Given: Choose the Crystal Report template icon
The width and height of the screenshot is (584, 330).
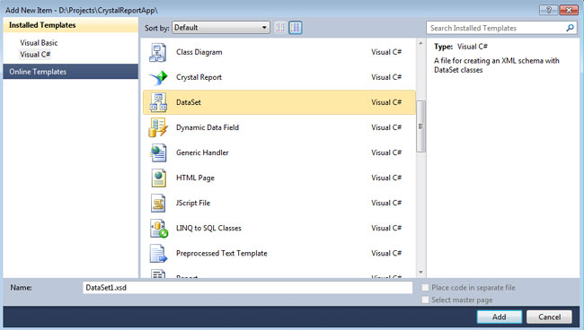Looking at the screenshot, I should coord(158,77).
